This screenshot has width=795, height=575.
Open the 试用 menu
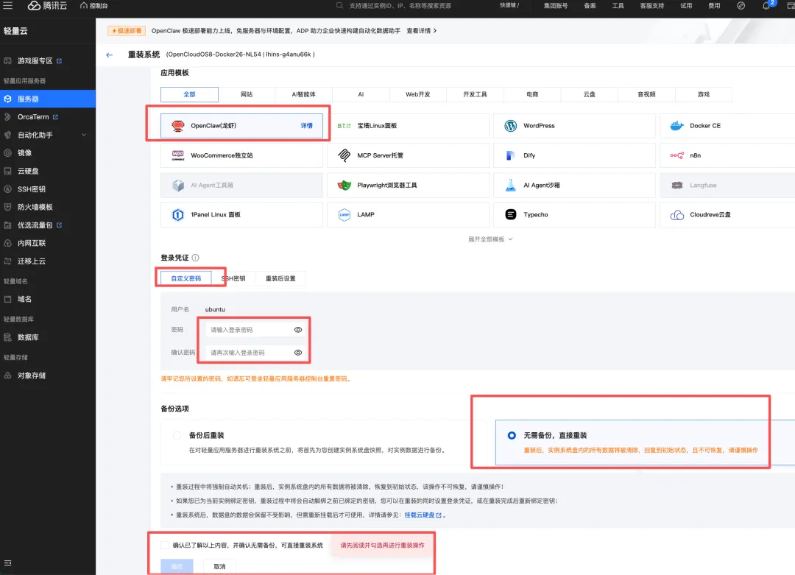(x=686, y=6)
